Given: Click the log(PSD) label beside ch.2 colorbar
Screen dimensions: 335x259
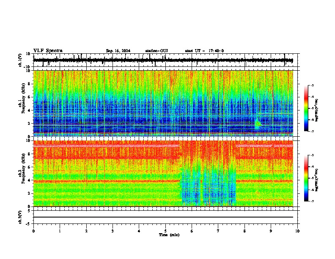Looking at the screenshot, I should 317,179.
